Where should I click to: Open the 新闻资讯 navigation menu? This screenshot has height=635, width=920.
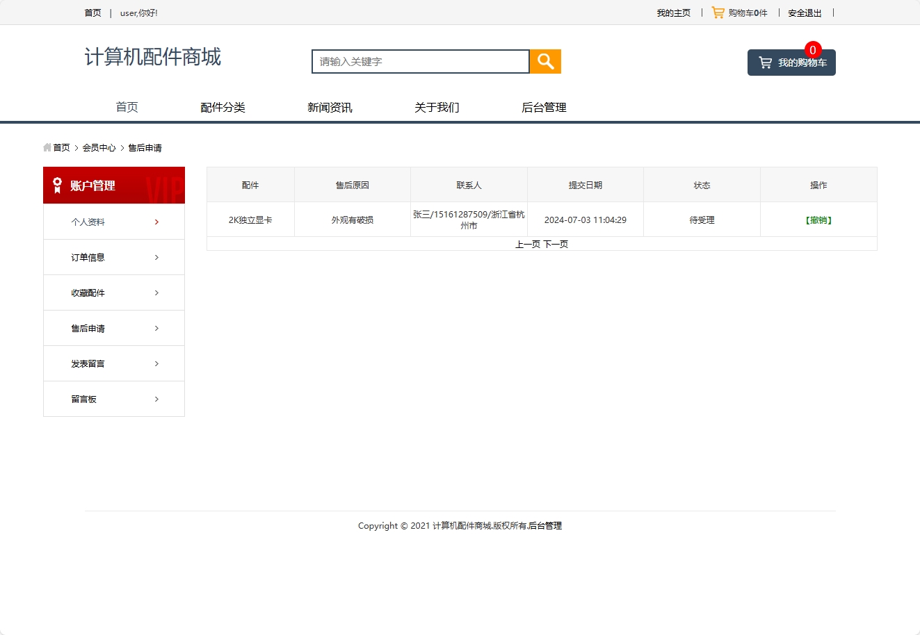coord(330,107)
